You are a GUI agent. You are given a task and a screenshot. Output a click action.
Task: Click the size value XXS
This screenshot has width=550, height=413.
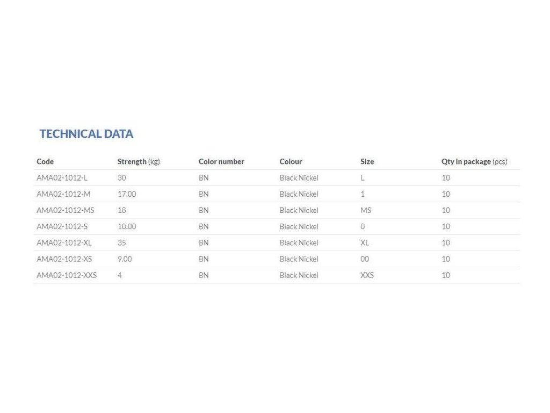click(367, 275)
